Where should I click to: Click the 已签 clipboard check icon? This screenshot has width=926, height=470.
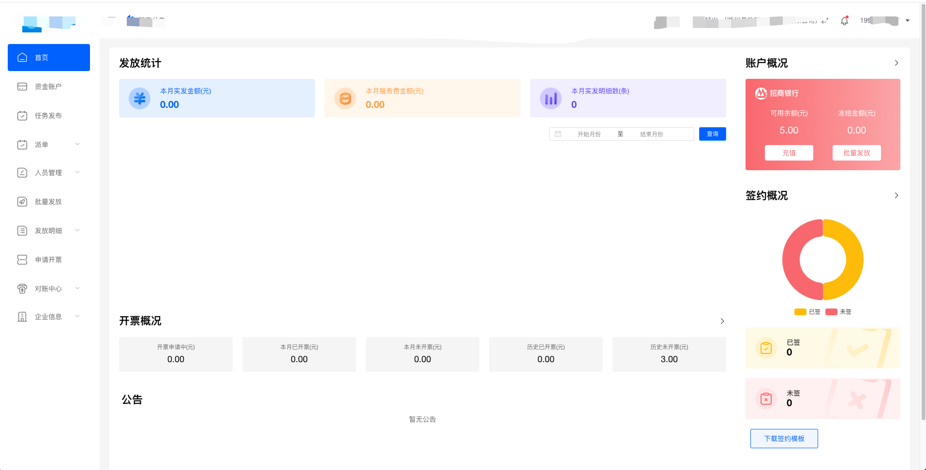click(766, 348)
